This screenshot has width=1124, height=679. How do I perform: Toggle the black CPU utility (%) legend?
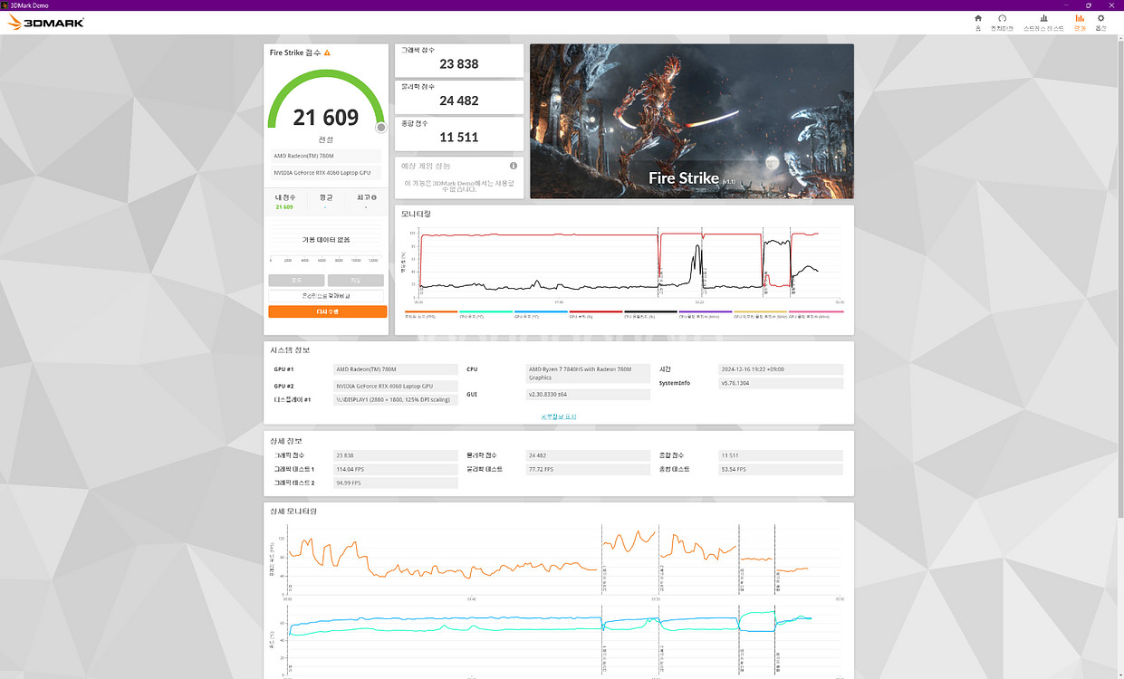point(650,313)
